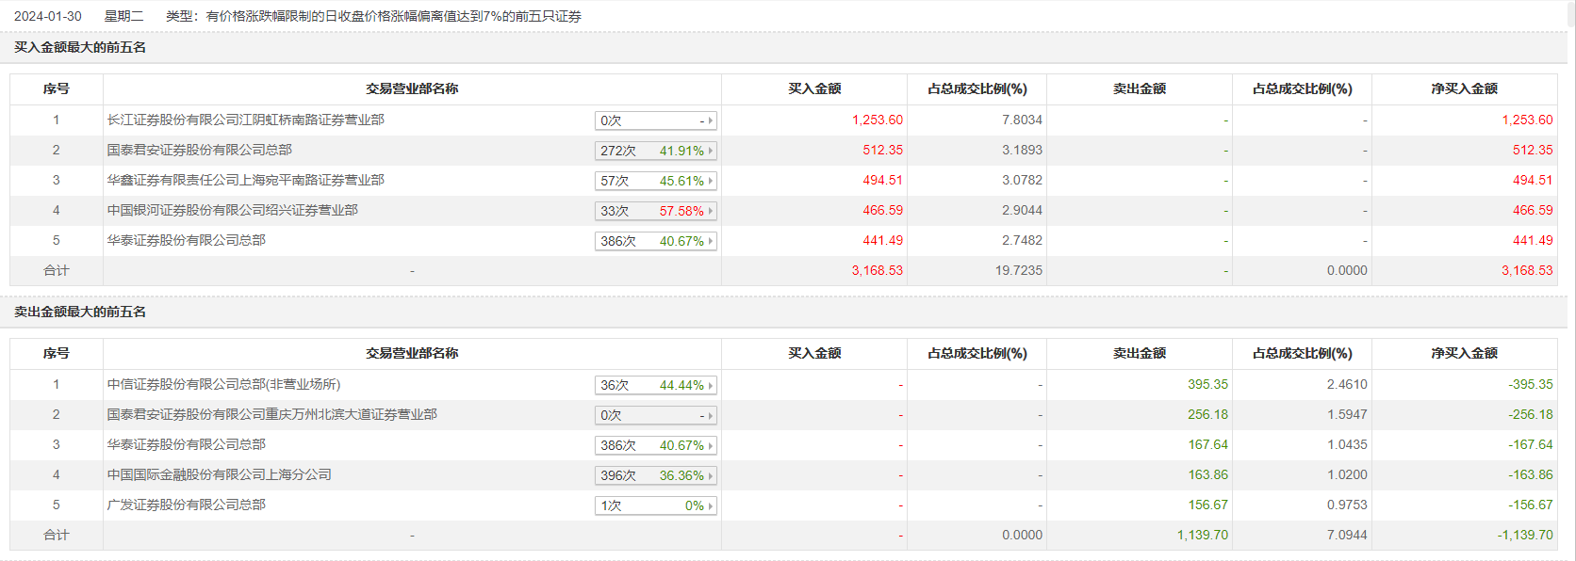
Task: Open the 396次 36.36% dropdown
Action: click(x=656, y=475)
